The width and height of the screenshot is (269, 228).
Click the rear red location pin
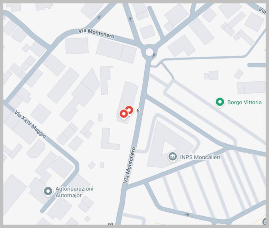[x=130, y=110]
